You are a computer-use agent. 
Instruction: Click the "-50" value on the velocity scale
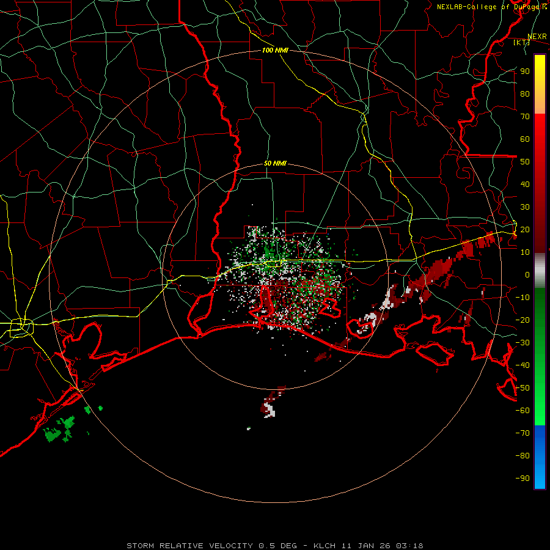pyautogui.click(x=522, y=388)
